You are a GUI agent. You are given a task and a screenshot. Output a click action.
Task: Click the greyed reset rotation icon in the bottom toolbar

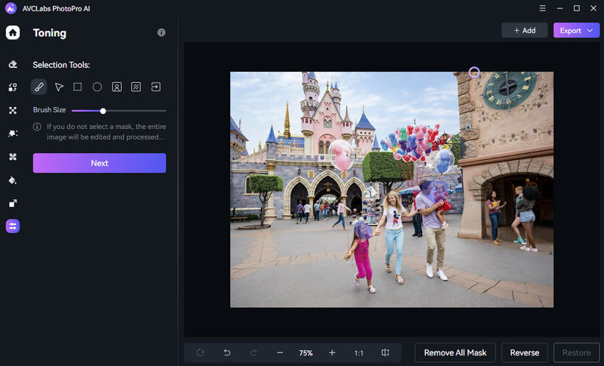coord(200,352)
